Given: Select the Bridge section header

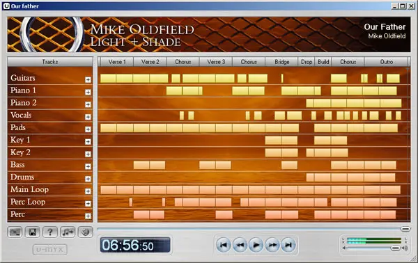Looking at the screenshot, I should coord(281,62).
